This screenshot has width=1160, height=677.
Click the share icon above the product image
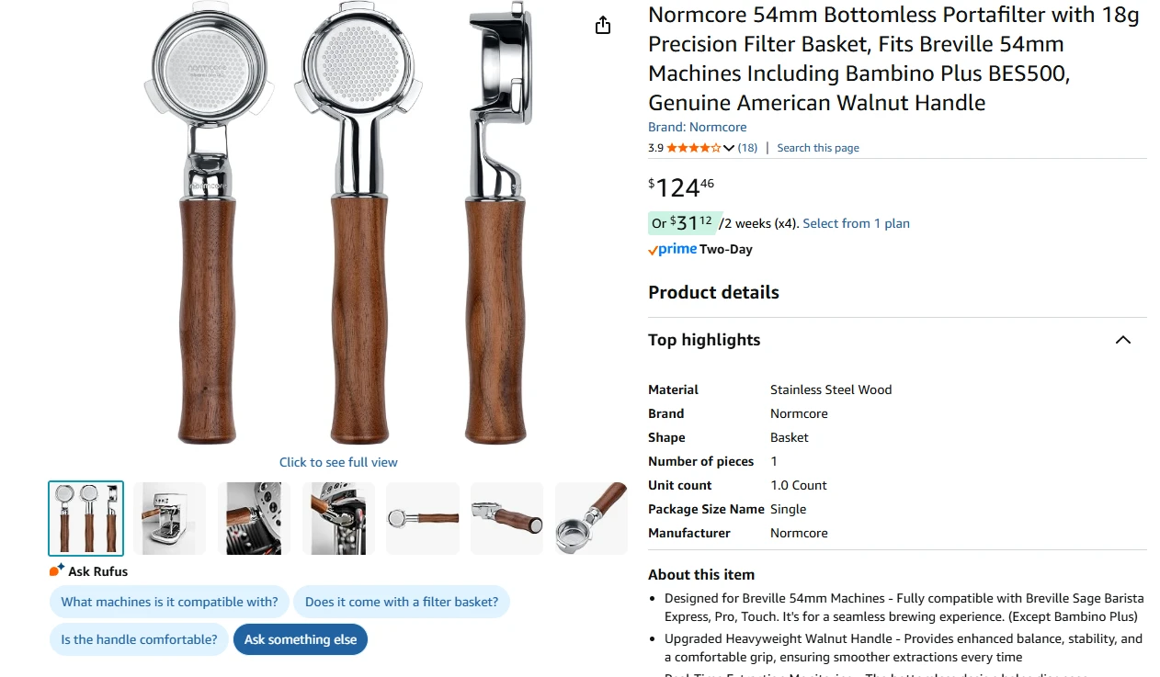click(603, 26)
